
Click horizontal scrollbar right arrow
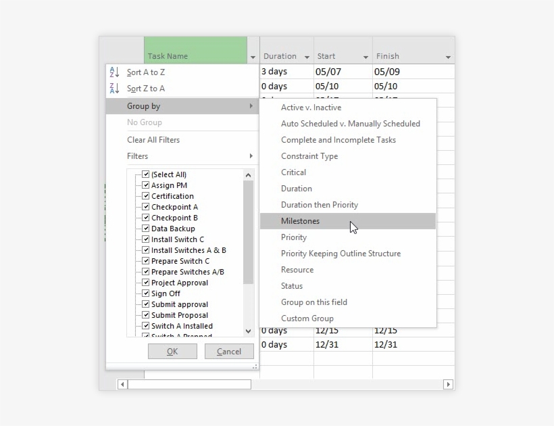(448, 384)
